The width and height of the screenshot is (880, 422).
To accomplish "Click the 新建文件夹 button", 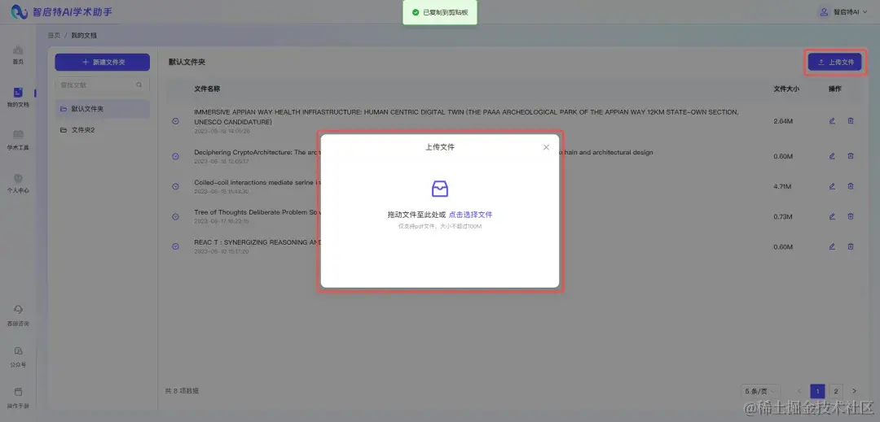I will tap(102, 62).
